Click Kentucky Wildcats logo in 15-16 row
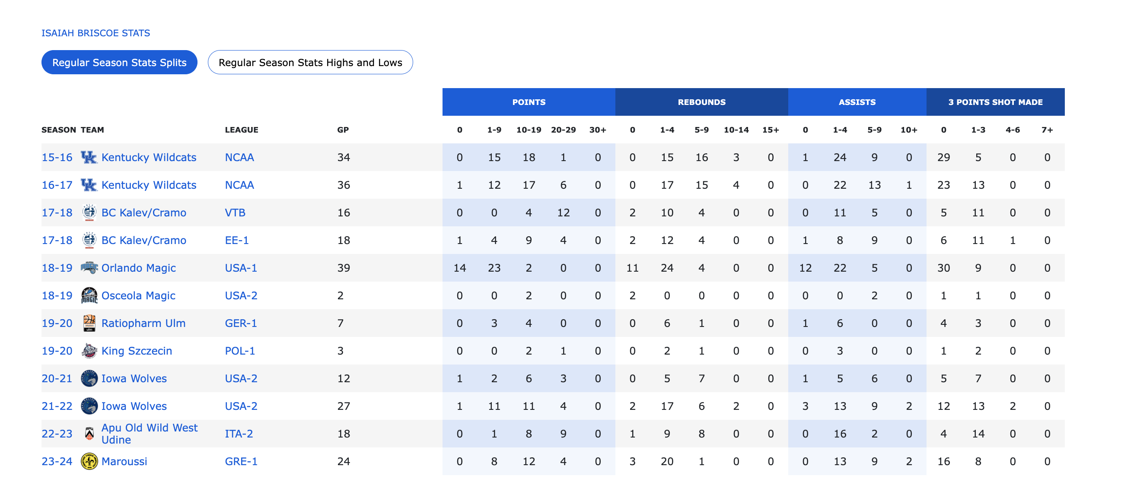This screenshot has width=1121, height=482. 89,157
